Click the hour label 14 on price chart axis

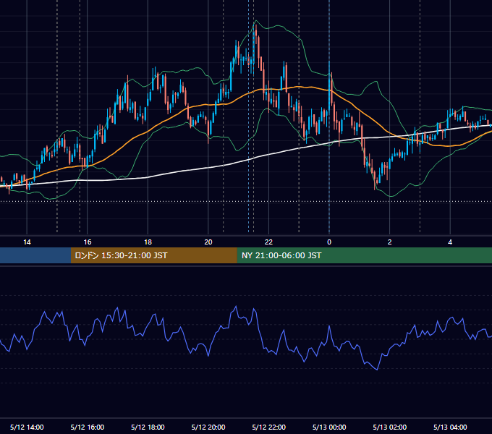[27, 242]
